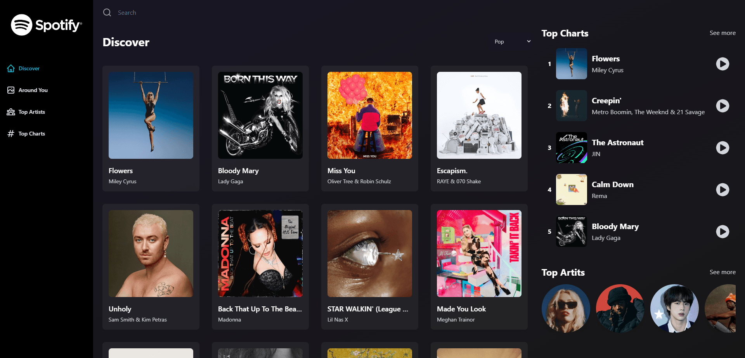The width and height of the screenshot is (745, 358).
Task: Click Rema artist name in charts
Action: pos(599,196)
